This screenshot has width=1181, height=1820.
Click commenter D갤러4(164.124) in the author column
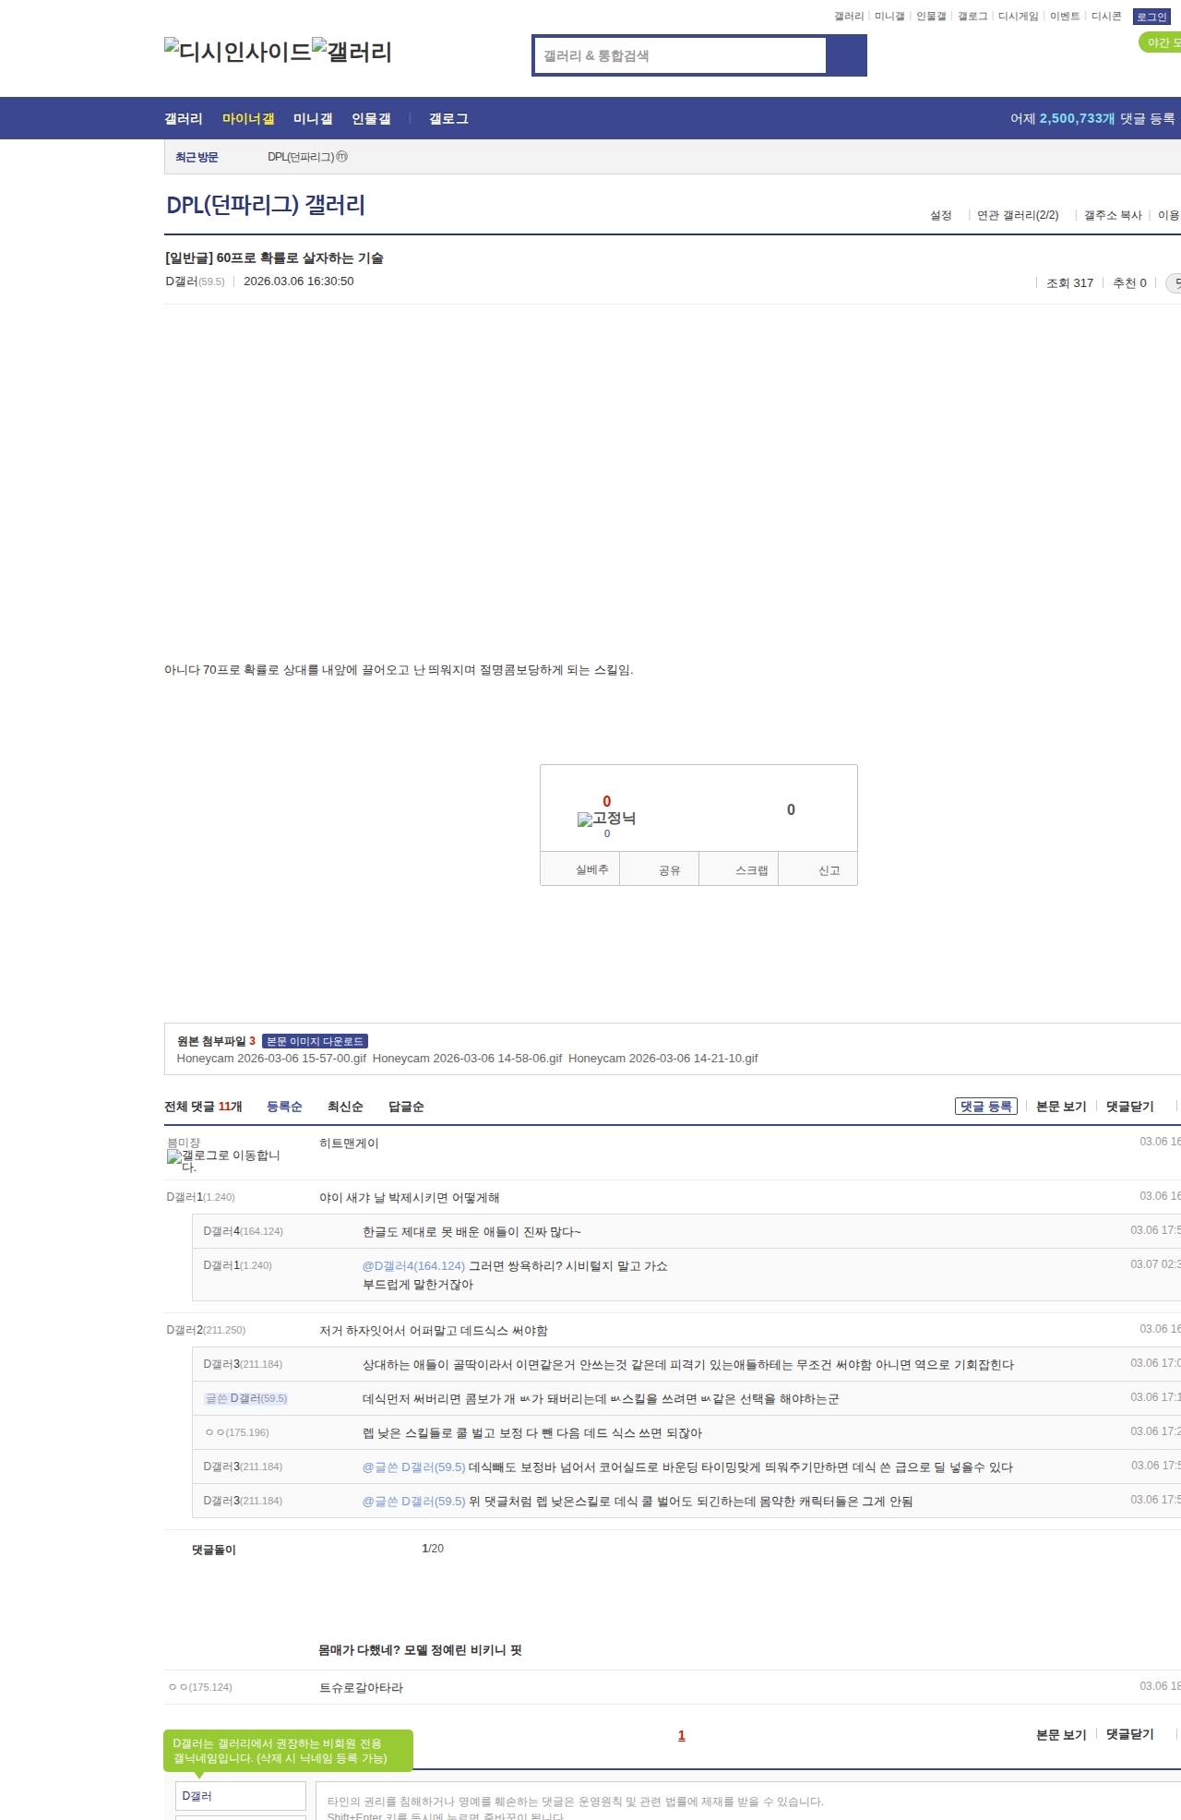pyautogui.click(x=243, y=1231)
